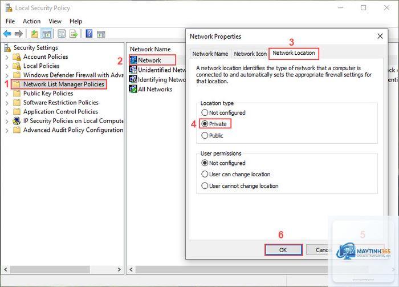This screenshot has width=399, height=287.
Task: Click the Local Policies folder icon
Action: pyautogui.click(x=17, y=66)
